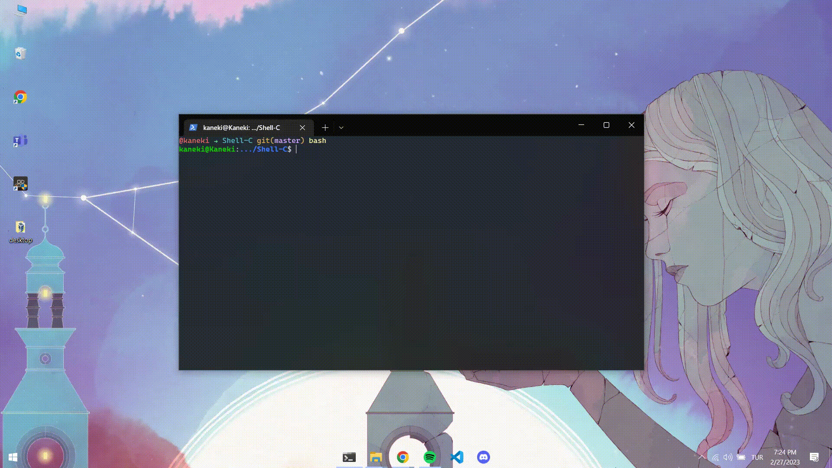The height and width of the screenshot is (468, 832).
Task: Launch Chrome from the taskbar
Action: [x=403, y=457]
